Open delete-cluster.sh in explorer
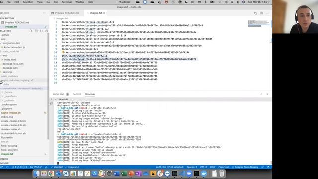 click(11, 129)
